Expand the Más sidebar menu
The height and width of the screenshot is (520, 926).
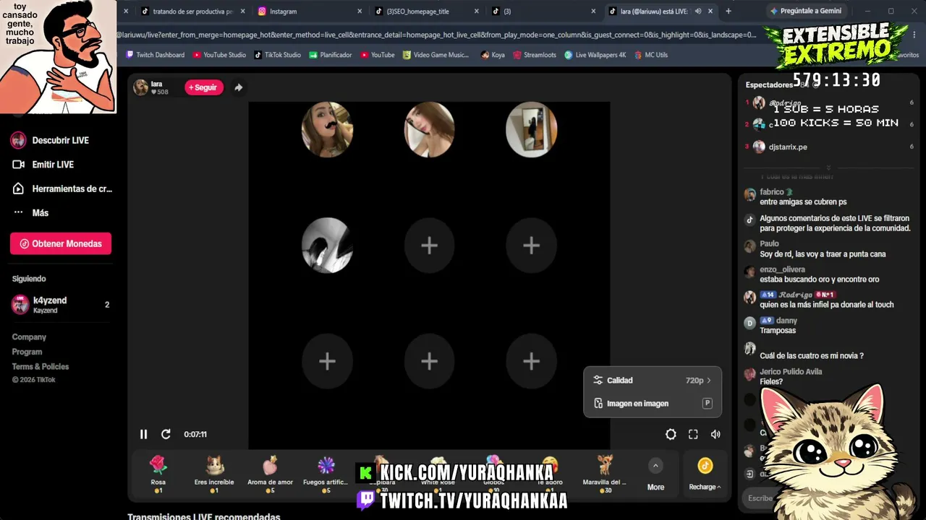point(30,213)
